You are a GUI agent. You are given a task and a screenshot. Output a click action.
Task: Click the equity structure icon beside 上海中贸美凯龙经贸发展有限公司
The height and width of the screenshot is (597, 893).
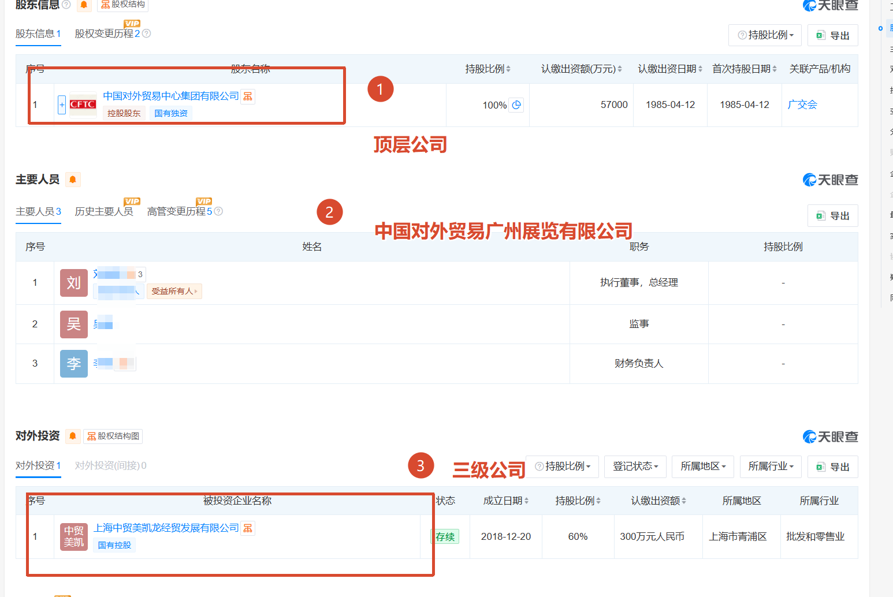(x=248, y=528)
